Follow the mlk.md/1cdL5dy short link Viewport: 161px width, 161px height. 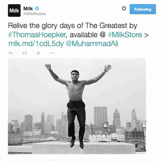tap(36, 44)
